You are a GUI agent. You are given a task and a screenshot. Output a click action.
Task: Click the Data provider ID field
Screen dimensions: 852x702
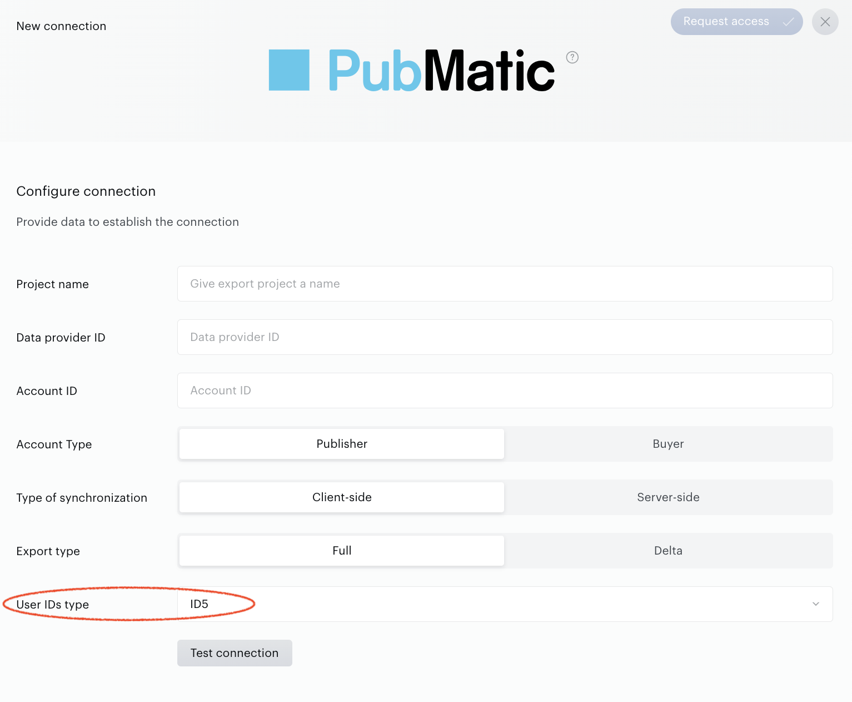(505, 337)
